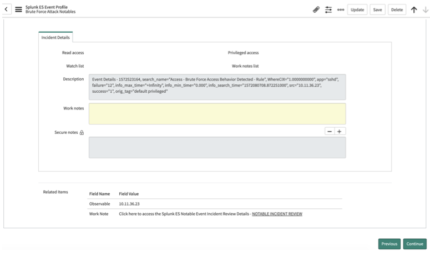Click the Secure notes lock icon
The height and width of the screenshot is (256, 430).
pyautogui.click(x=82, y=133)
